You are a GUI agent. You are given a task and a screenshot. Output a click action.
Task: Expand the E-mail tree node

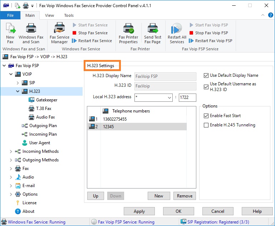(x=11, y=186)
